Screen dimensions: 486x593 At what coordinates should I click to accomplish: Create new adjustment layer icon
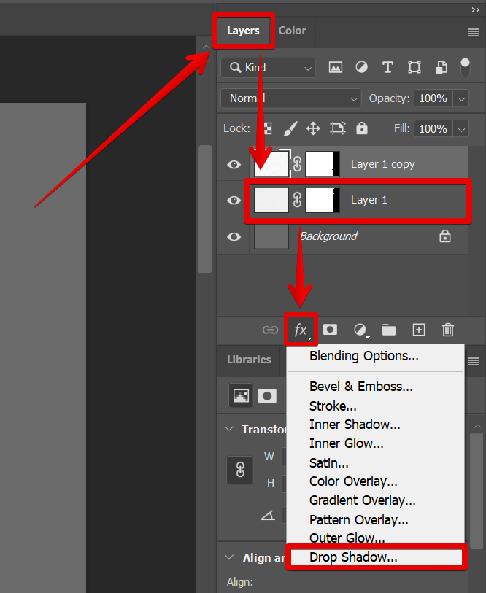point(360,330)
